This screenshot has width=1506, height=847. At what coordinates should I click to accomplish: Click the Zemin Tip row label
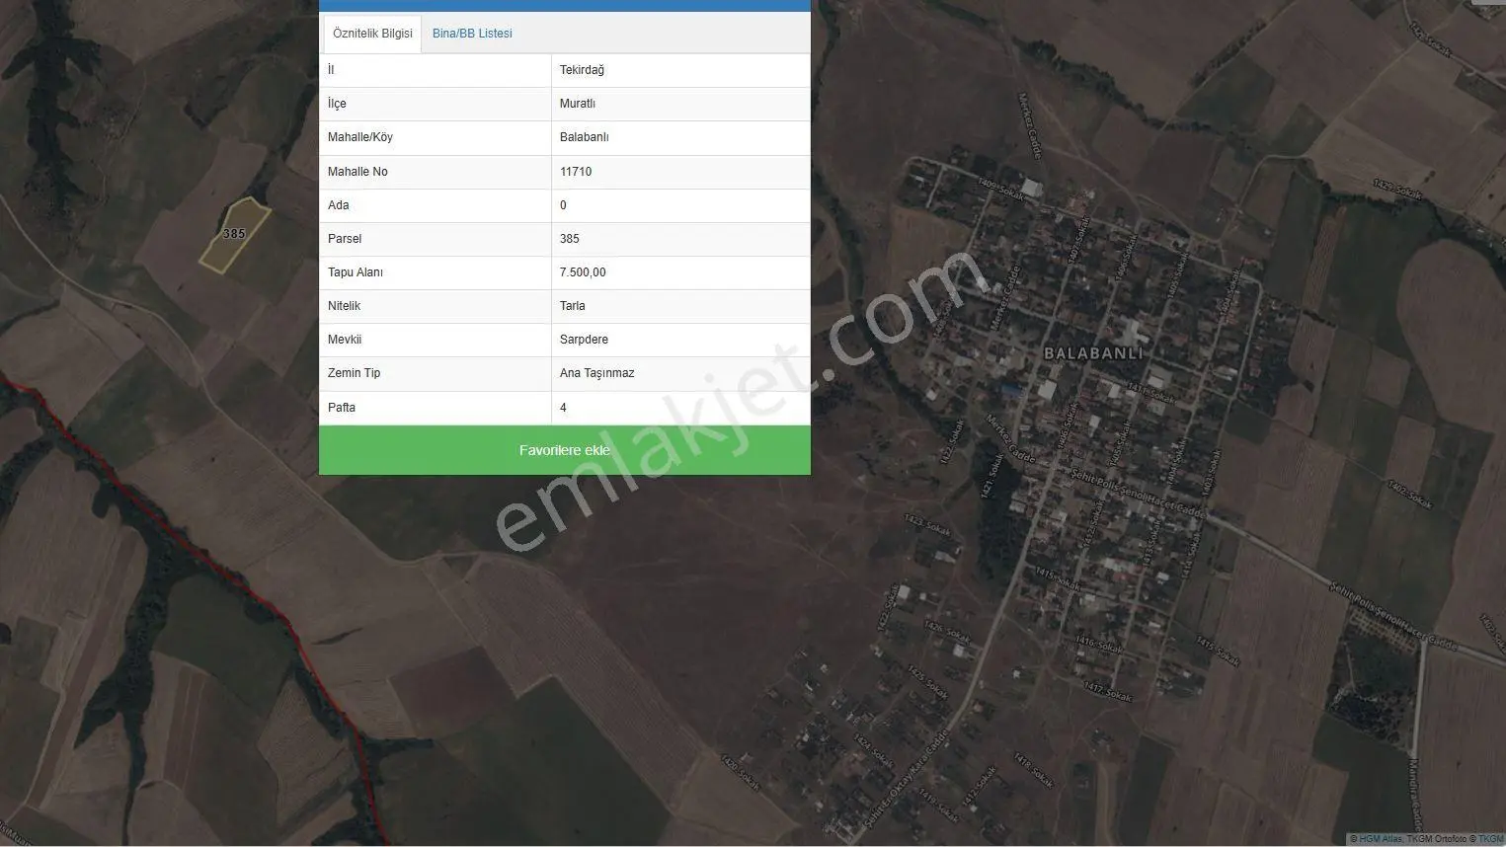[x=354, y=373]
